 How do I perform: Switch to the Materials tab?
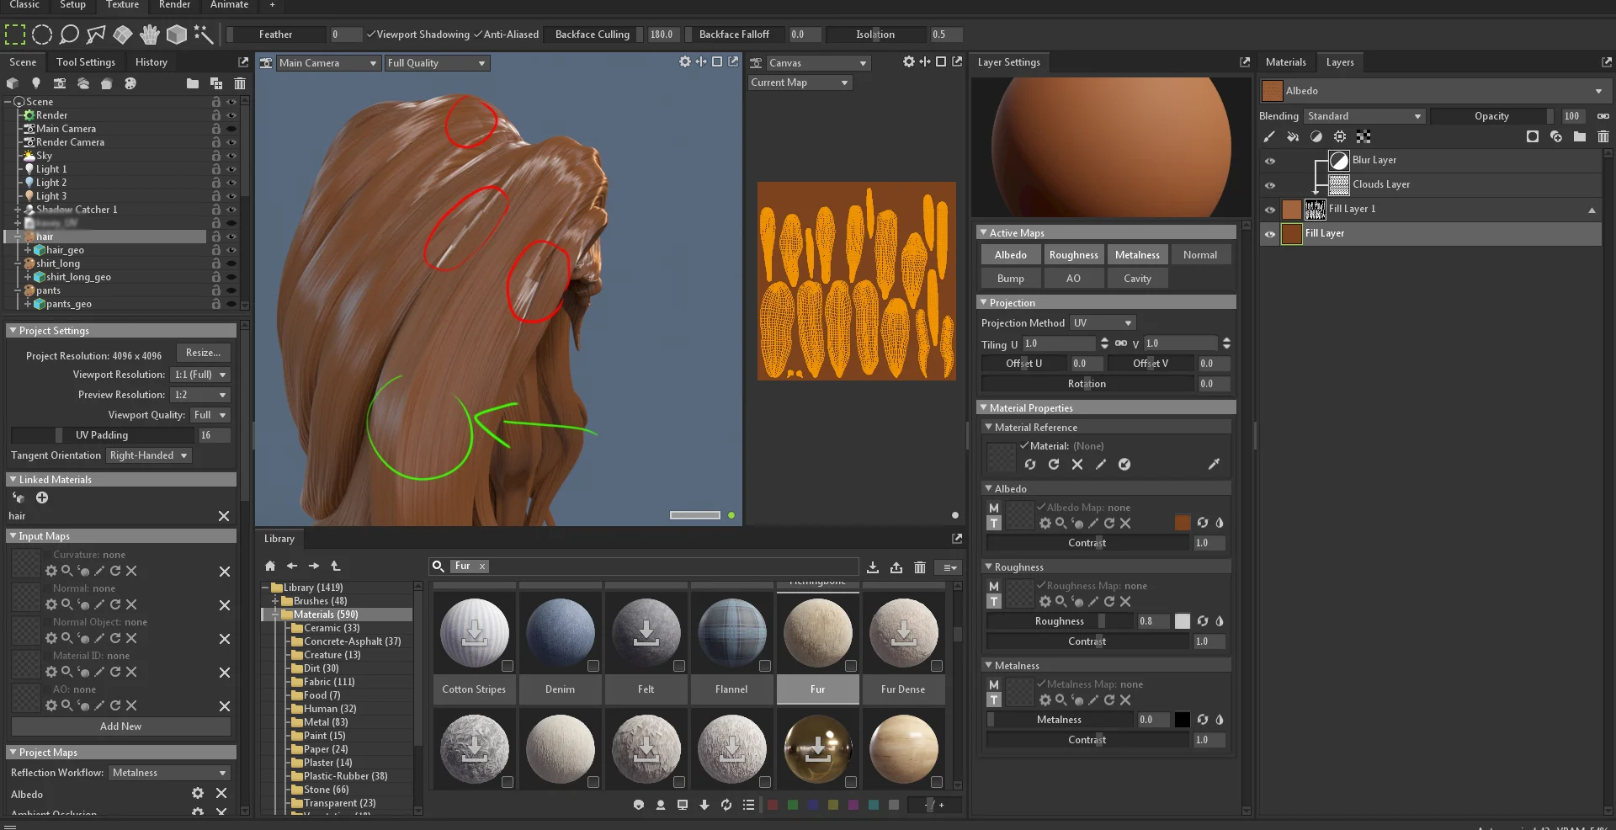coord(1285,62)
